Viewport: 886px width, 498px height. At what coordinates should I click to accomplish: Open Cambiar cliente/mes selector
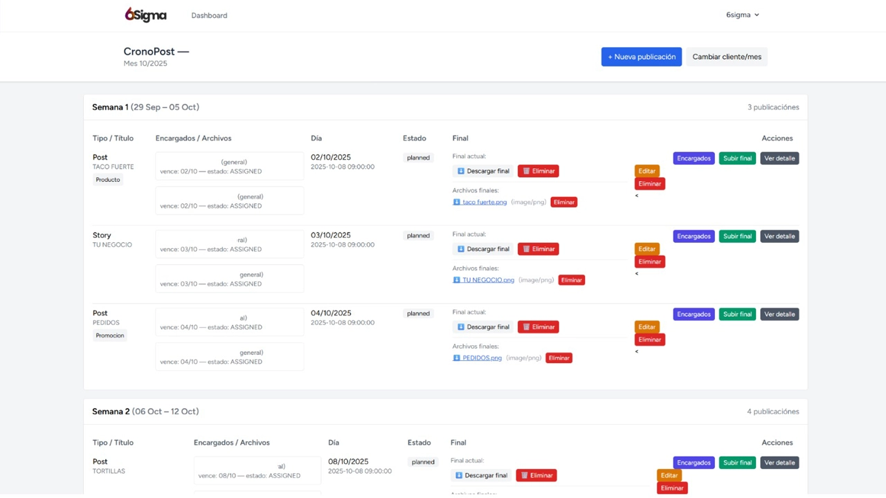(x=726, y=57)
